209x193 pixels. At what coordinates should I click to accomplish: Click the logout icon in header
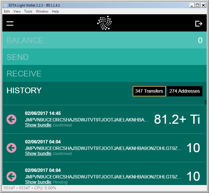coord(199,24)
